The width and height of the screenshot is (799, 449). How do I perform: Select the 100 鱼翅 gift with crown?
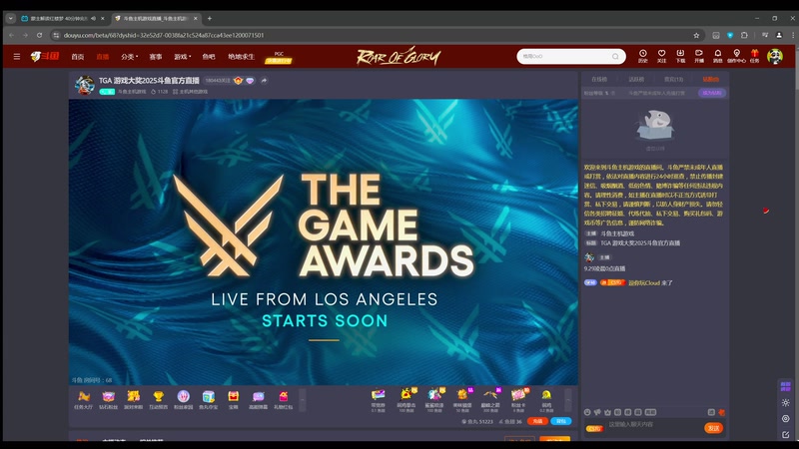pyautogui.click(x=406, y=400)
